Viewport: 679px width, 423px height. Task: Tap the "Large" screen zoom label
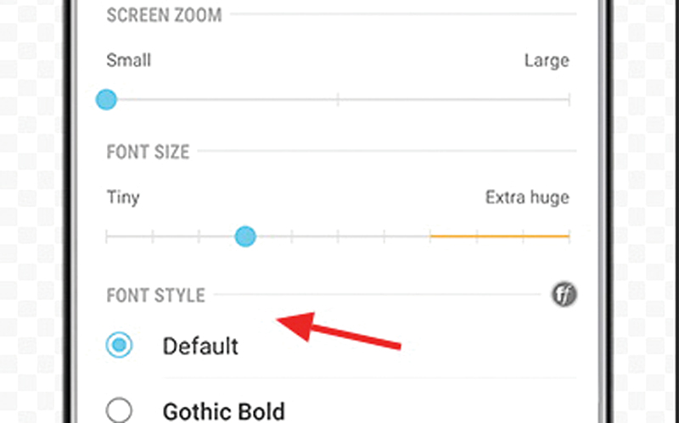point(547,60)
